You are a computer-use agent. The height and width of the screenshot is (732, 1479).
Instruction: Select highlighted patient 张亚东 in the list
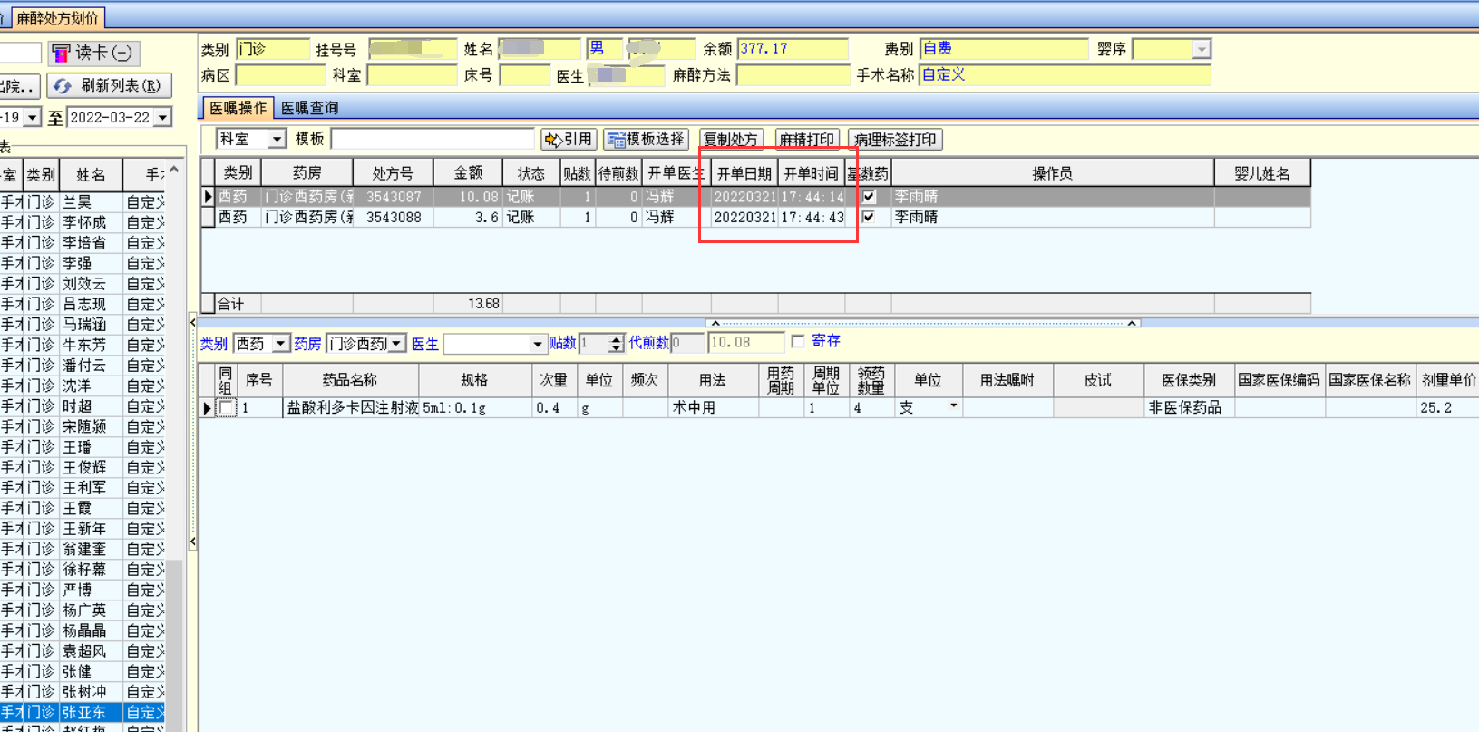click(x=84, y=712)
